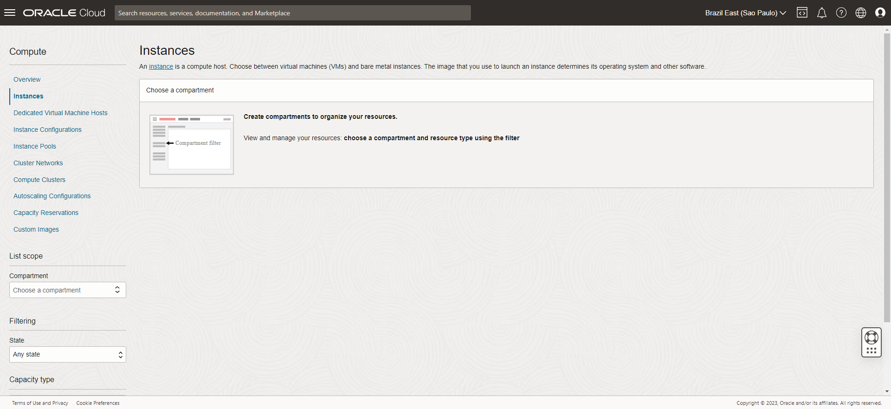Viewport: 891px width, 409px height.
Task: Select Instances in the Compute menu
Action: tap(28, 96)
